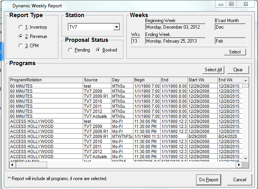Open the Station dropdown list
The image size is (258, 189).
point(116,27)
